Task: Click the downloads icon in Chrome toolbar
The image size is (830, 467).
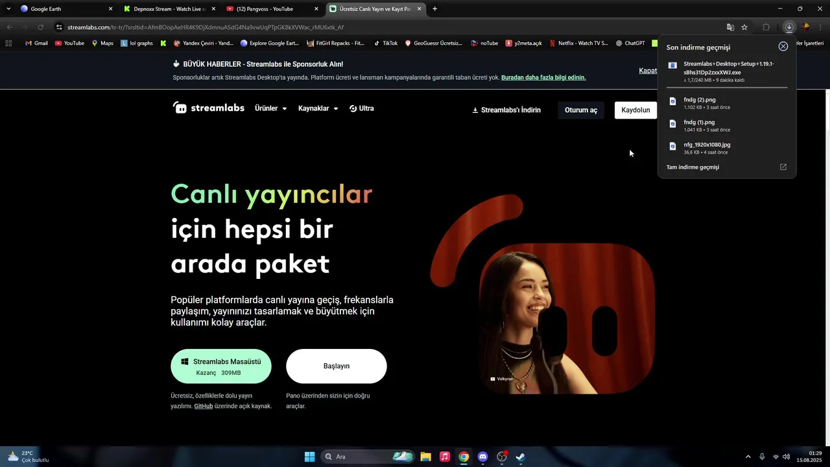Action: click(x=789, y=27)
